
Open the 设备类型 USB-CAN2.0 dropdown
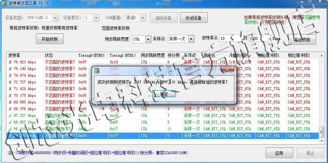[55, 18]
